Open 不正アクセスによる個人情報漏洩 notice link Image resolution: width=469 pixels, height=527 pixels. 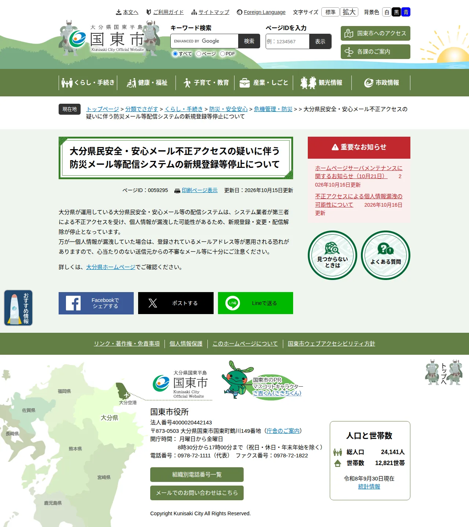(x=359, y=200)
